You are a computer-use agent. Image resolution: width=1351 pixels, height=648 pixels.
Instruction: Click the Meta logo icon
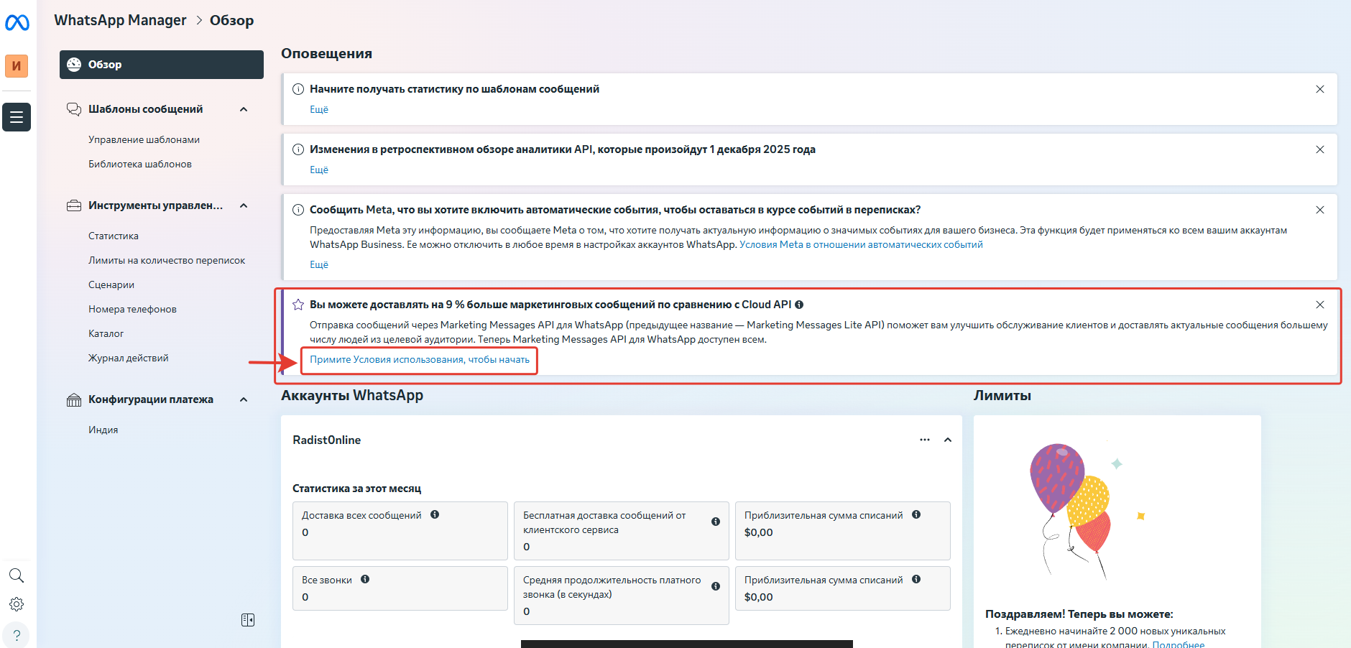17,23
